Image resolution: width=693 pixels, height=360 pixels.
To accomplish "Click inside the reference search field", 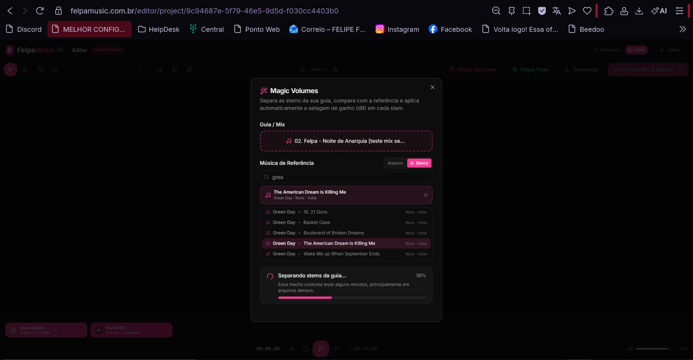I will click(x=349, y=177).
